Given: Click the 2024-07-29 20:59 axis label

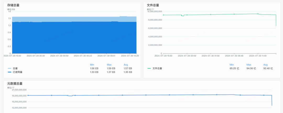Looking at the screenshot, I should (187, 56).
